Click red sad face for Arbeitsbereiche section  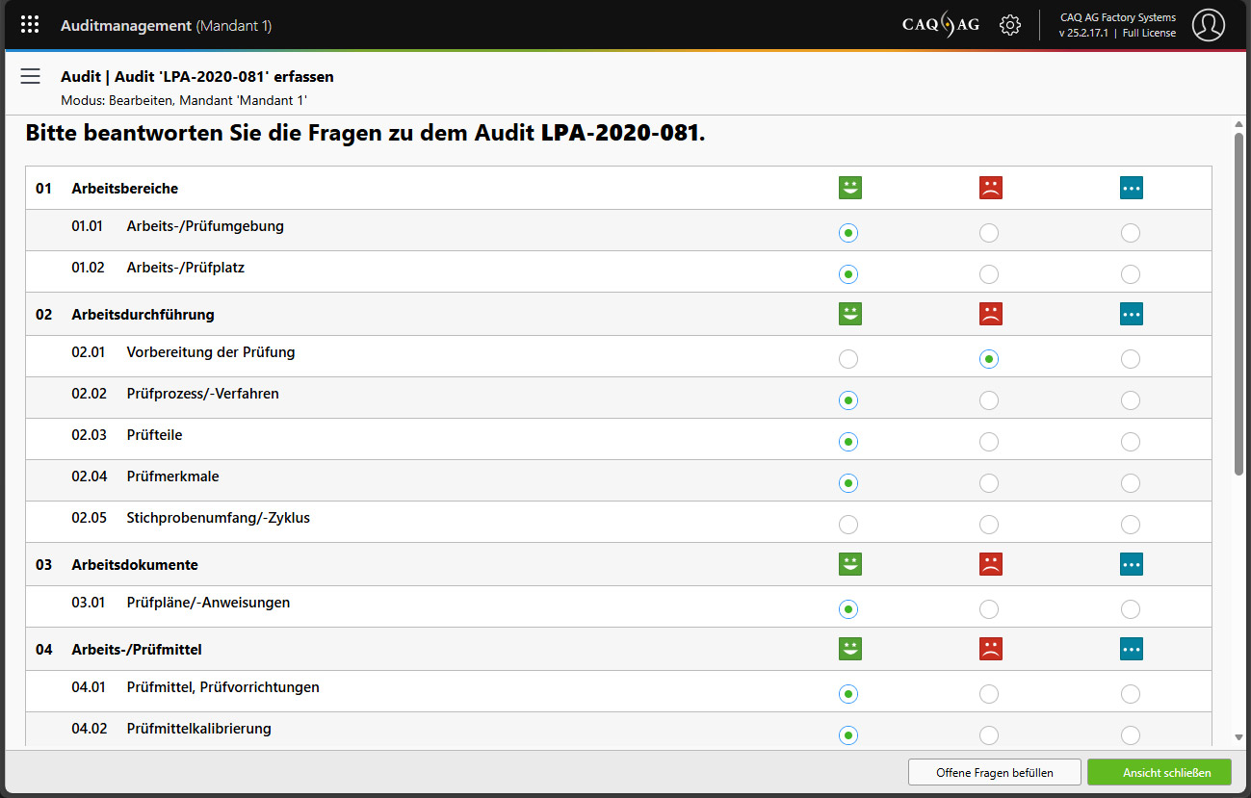(990, 188)
